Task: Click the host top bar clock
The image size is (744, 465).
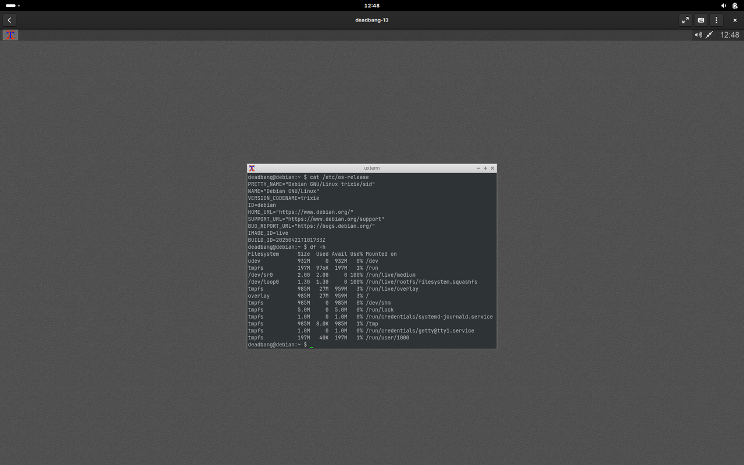Action: [x=372, y=5]
